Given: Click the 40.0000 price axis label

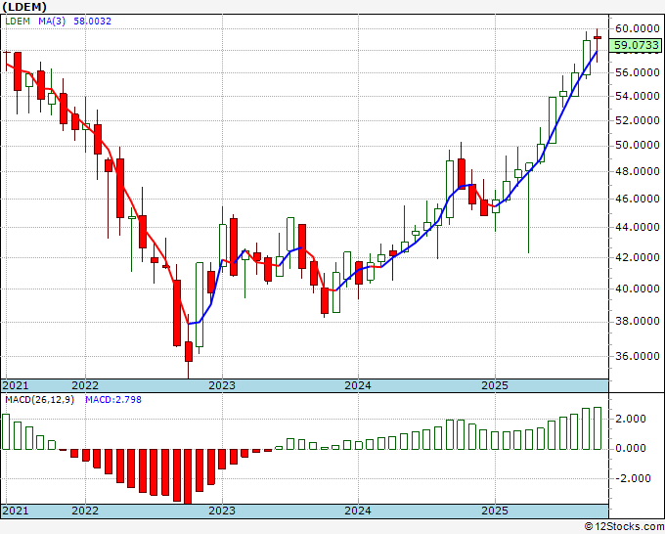Looking at the screenshot, I should tap(638, 289).
